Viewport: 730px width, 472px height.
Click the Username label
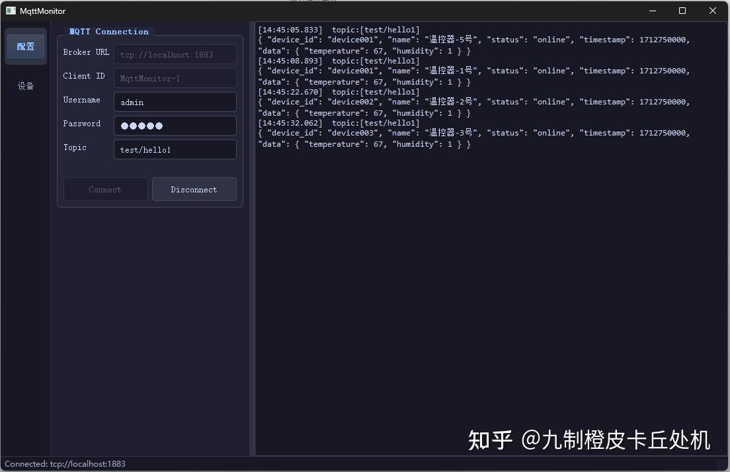point(81,100)
